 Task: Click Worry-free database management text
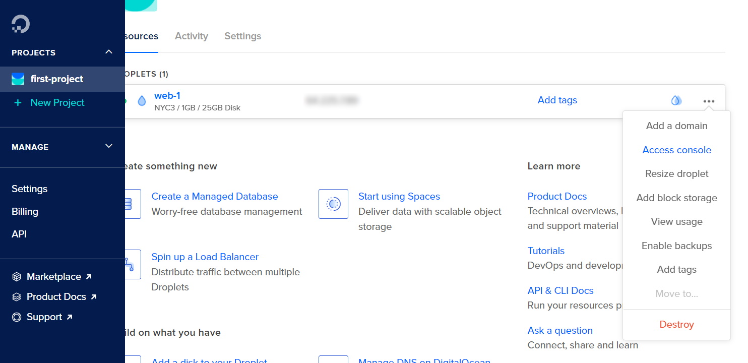pos(227,211)
